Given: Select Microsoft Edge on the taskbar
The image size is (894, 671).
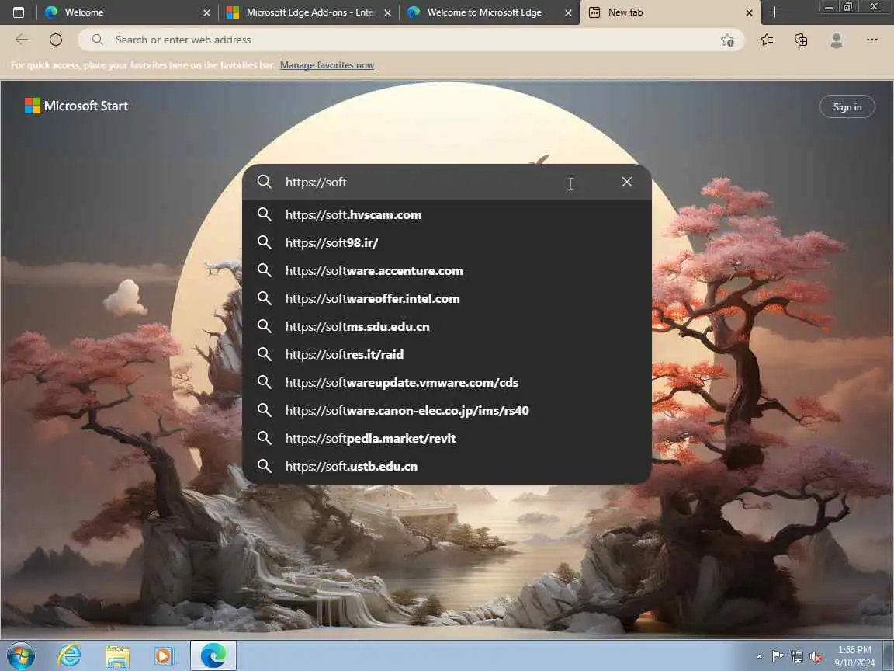Looking at the screenshot, I should (x=213, y=655).
